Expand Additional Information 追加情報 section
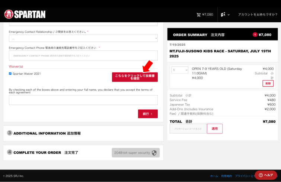 (x=83, y=133)
